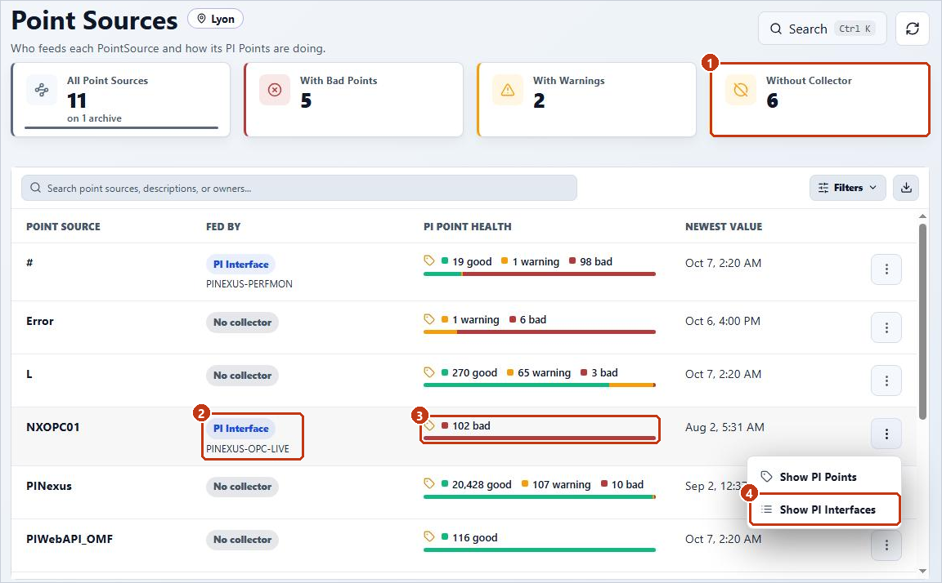The image size is (942, 583).
Task: Click the tag icon in PIWebAPI_OMF row
Action: [429, 536]
